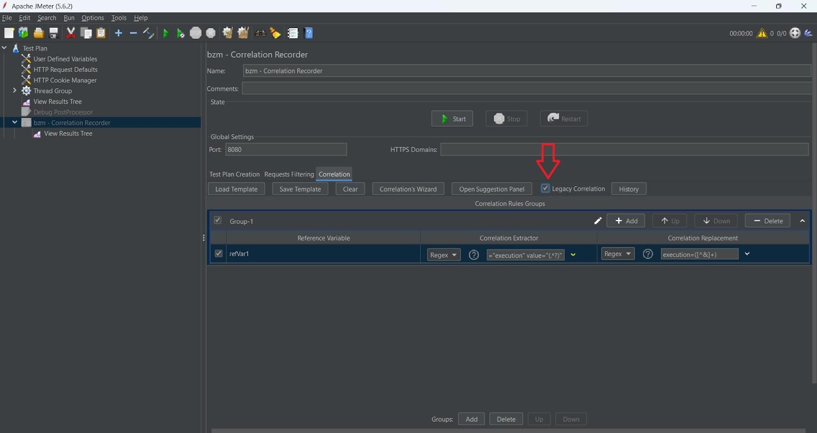Open the Templates icon in toolbar
This screenshot has width=817, height=433.
tap(23, 33)
